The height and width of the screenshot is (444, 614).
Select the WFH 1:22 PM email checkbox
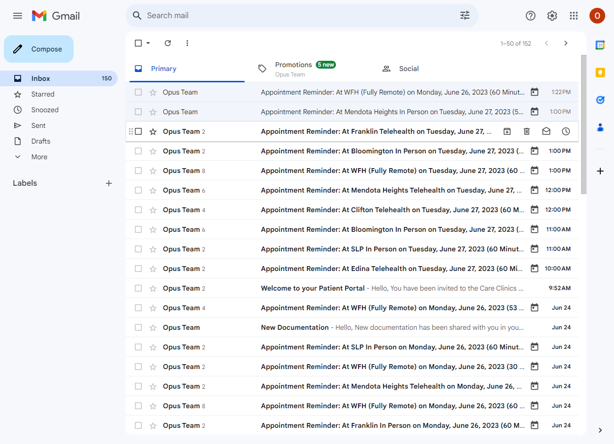pos(138,92)
